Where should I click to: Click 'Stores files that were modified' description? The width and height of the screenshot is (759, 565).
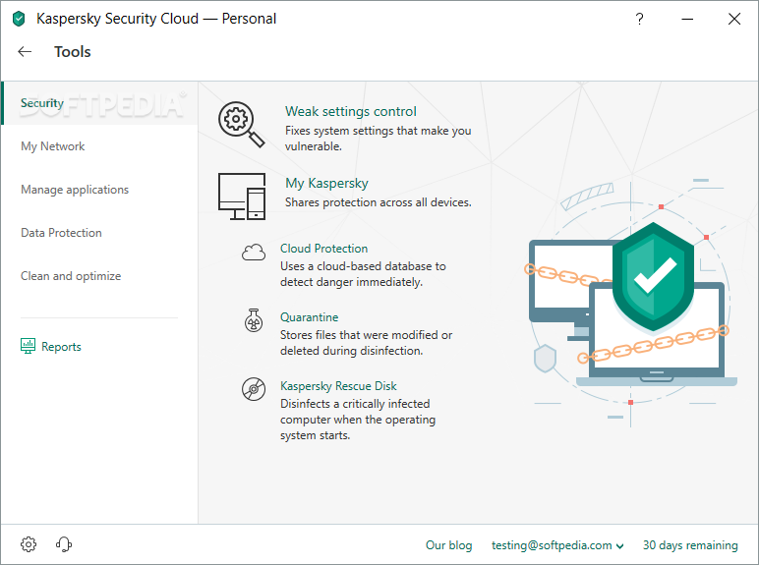366,343
